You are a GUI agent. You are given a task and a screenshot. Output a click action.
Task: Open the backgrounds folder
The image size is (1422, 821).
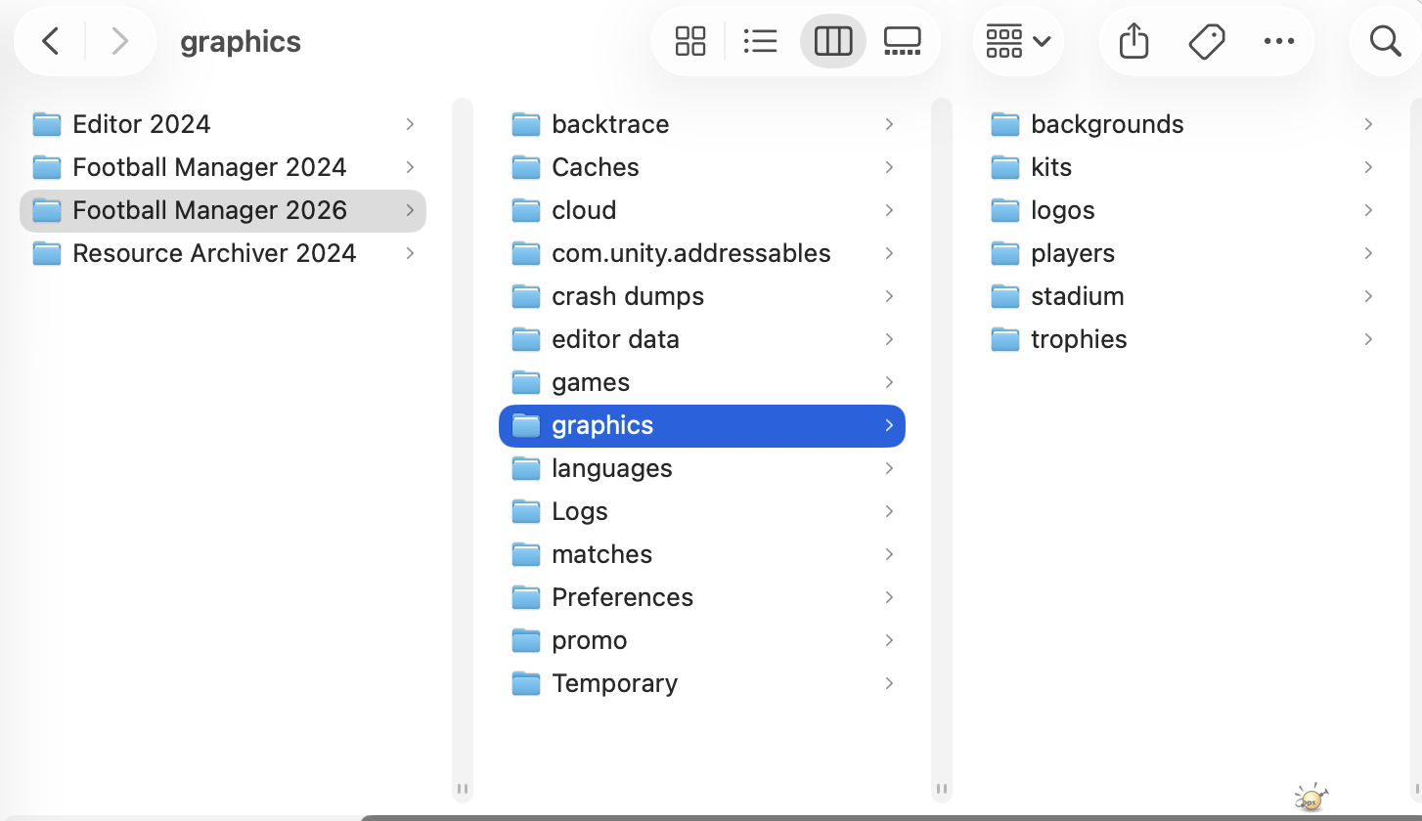(x=1106, y=124)
